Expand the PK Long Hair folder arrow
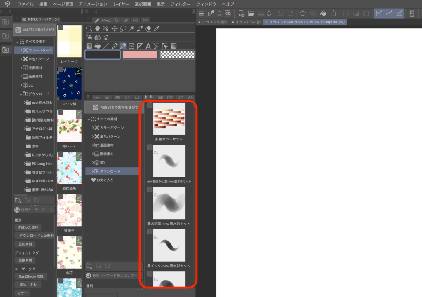422x297 pixels. (25, 164)
